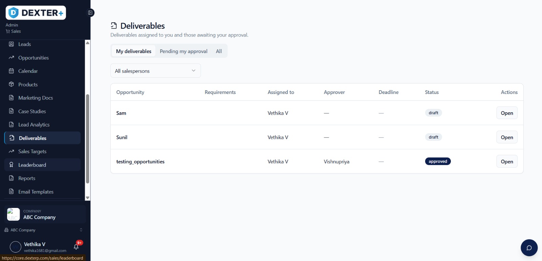Click the Leads sidebar icon
This screenshot has height=261, width=542.
coord(11,44)
